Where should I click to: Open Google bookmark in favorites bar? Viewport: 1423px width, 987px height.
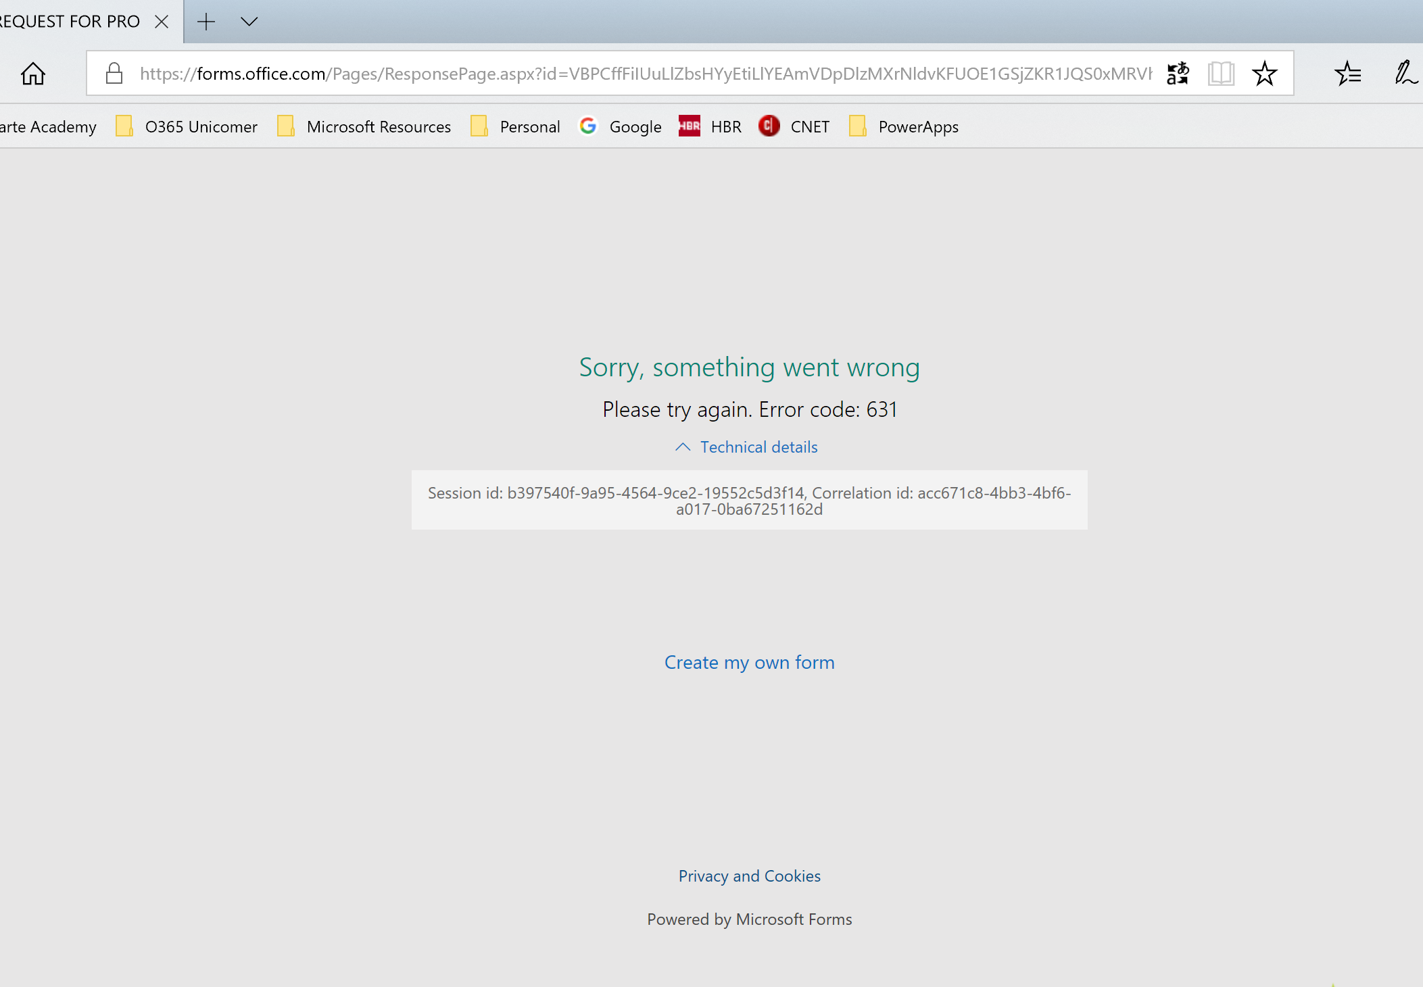coord(621,127)
